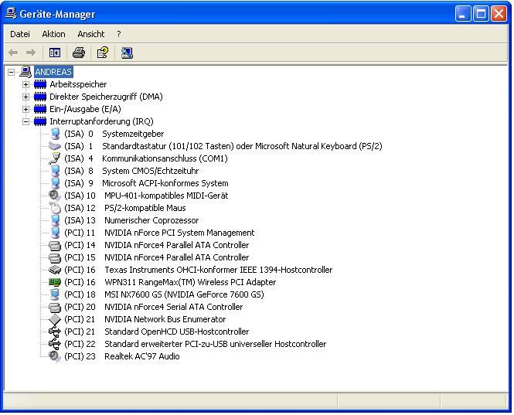
Task: Click the Arbeitsspeicher chip icon
Action: pyautogui.click(x=40, y=84)
